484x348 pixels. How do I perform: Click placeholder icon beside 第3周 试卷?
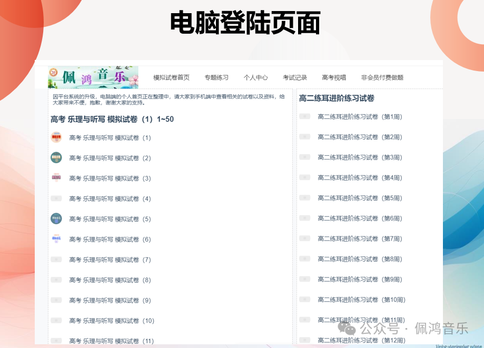304,157
